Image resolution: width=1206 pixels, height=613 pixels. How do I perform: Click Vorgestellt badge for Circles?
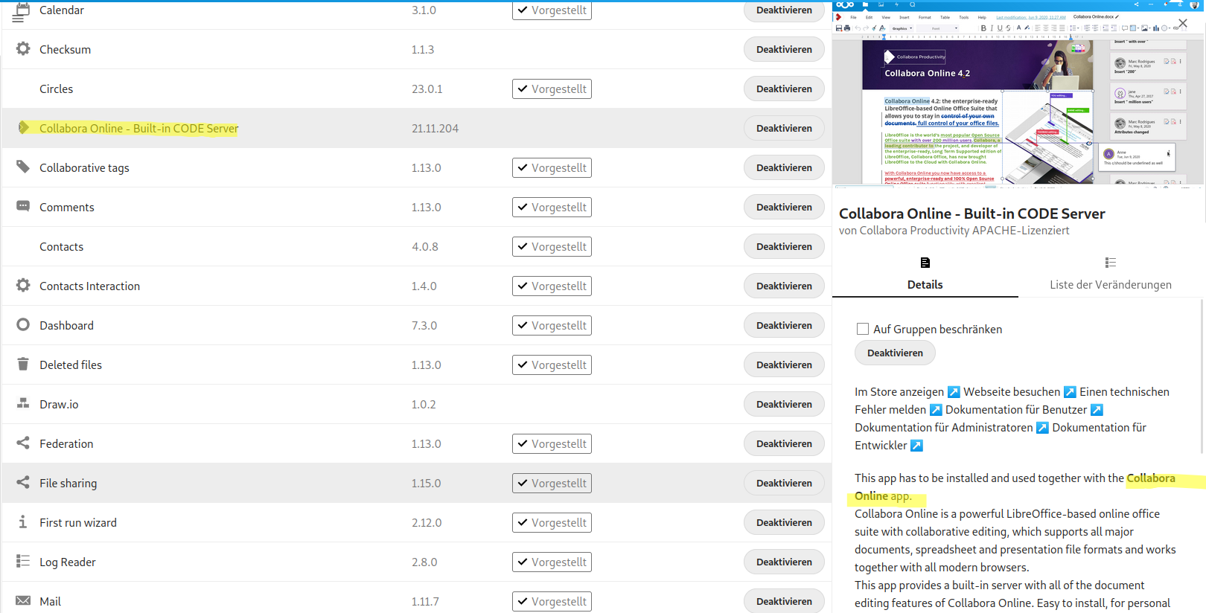point(552,89)
